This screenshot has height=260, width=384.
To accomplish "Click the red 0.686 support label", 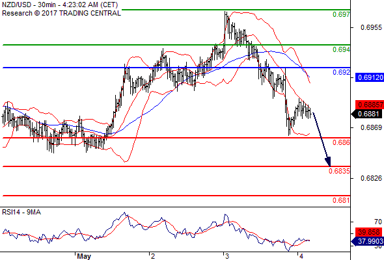I will pos(341,142).
